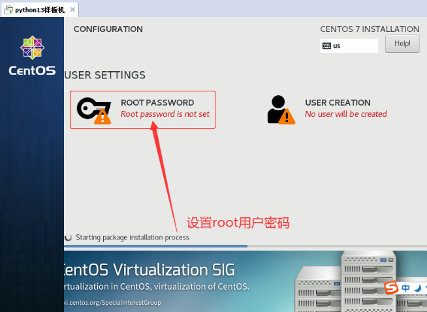Open USER CREATION settings

tap(327, 110)
